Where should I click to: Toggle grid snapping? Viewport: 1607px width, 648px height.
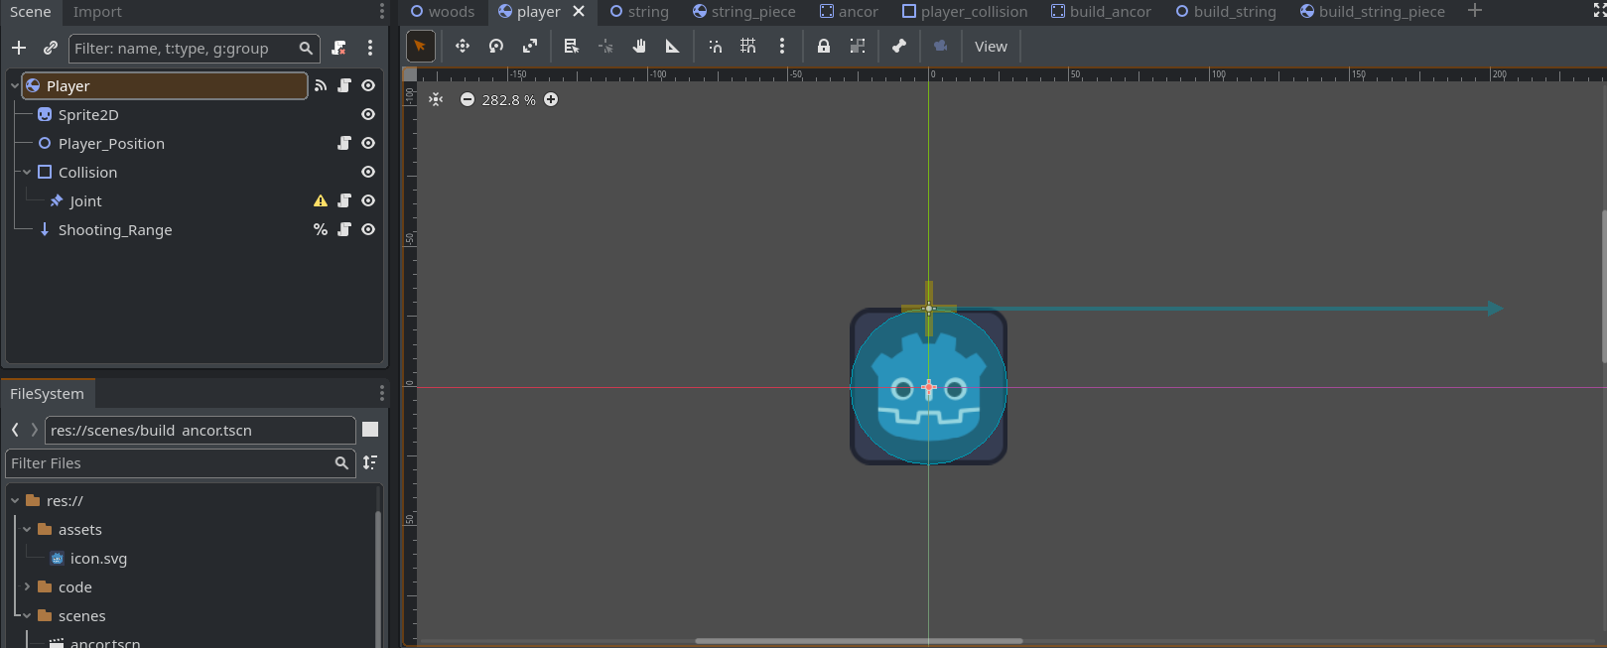748,46
